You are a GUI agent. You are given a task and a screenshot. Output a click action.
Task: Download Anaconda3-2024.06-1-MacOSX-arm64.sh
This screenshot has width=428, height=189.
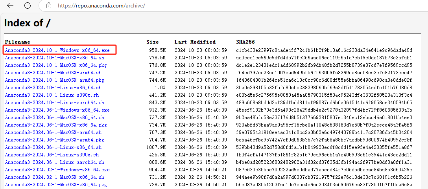(x=53, y=132)
